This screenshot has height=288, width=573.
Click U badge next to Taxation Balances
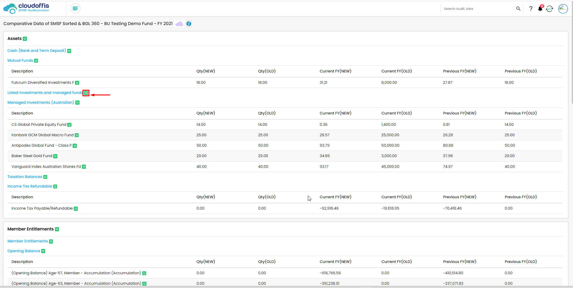45,177
